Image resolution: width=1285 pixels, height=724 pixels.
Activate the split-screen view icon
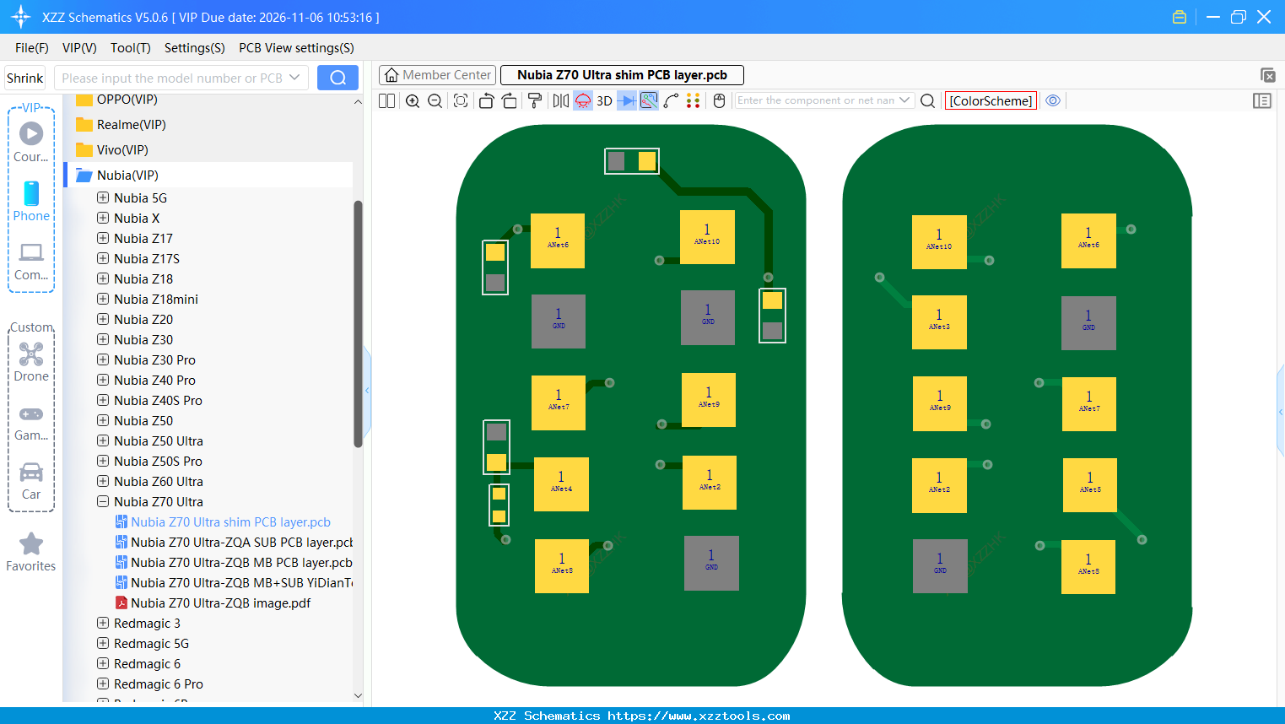[386, 100]
